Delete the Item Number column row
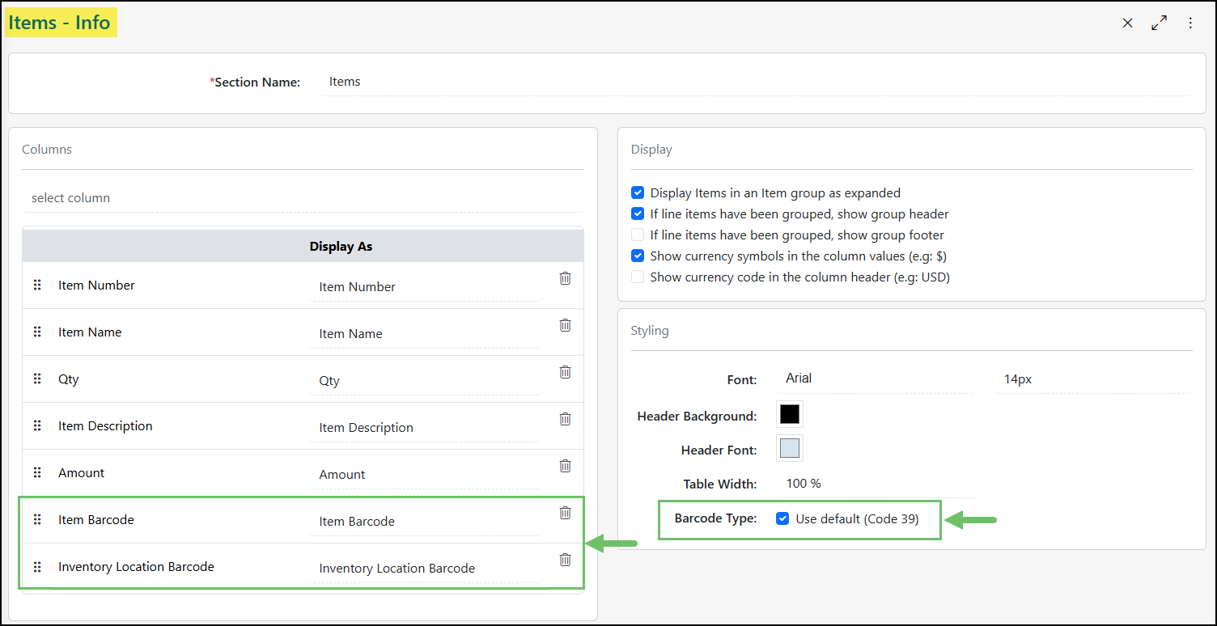 (565, 278)
